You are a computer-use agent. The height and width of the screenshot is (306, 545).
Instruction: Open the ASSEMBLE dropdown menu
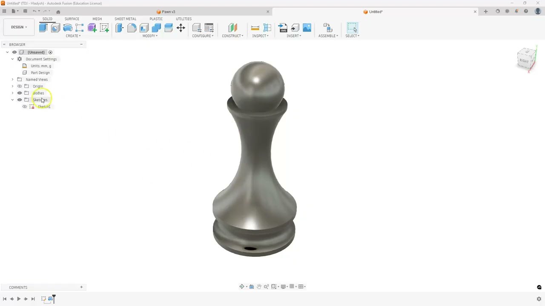click(328, 36)
